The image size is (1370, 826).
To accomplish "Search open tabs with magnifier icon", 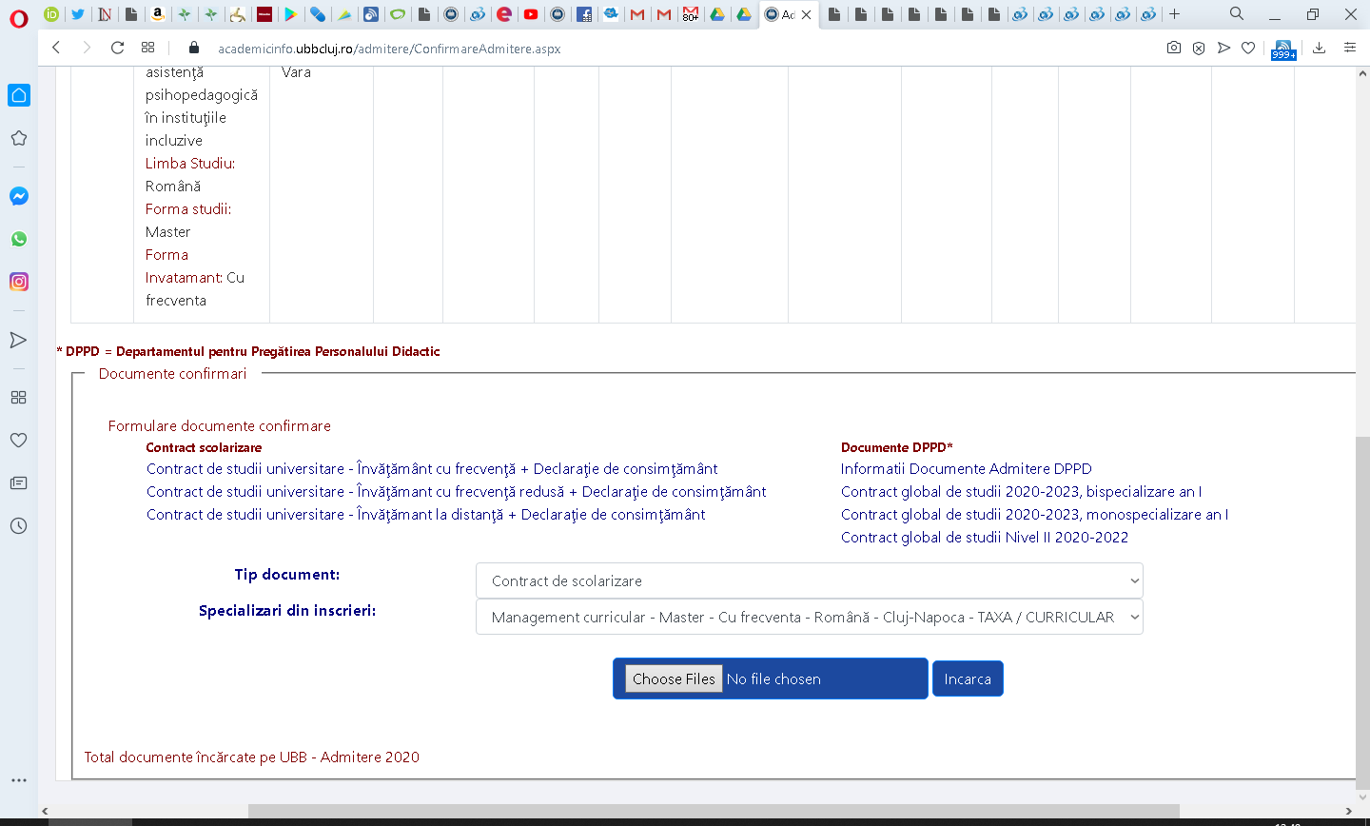I will pyautogui.click(x=1236, y=13).
